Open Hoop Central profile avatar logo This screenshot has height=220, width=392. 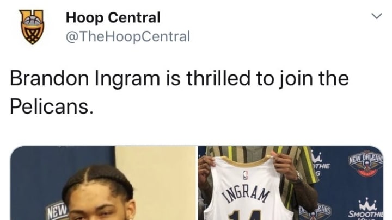click(x=32, y=27)
